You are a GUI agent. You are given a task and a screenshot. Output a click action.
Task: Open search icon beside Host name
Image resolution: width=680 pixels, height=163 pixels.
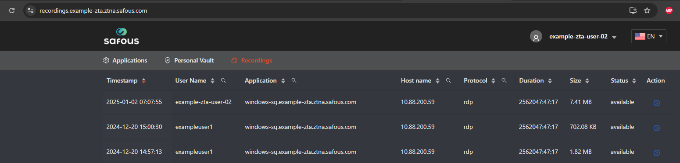448,80
